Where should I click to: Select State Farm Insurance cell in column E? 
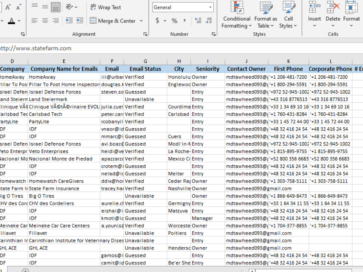click(x=64, y=189)
